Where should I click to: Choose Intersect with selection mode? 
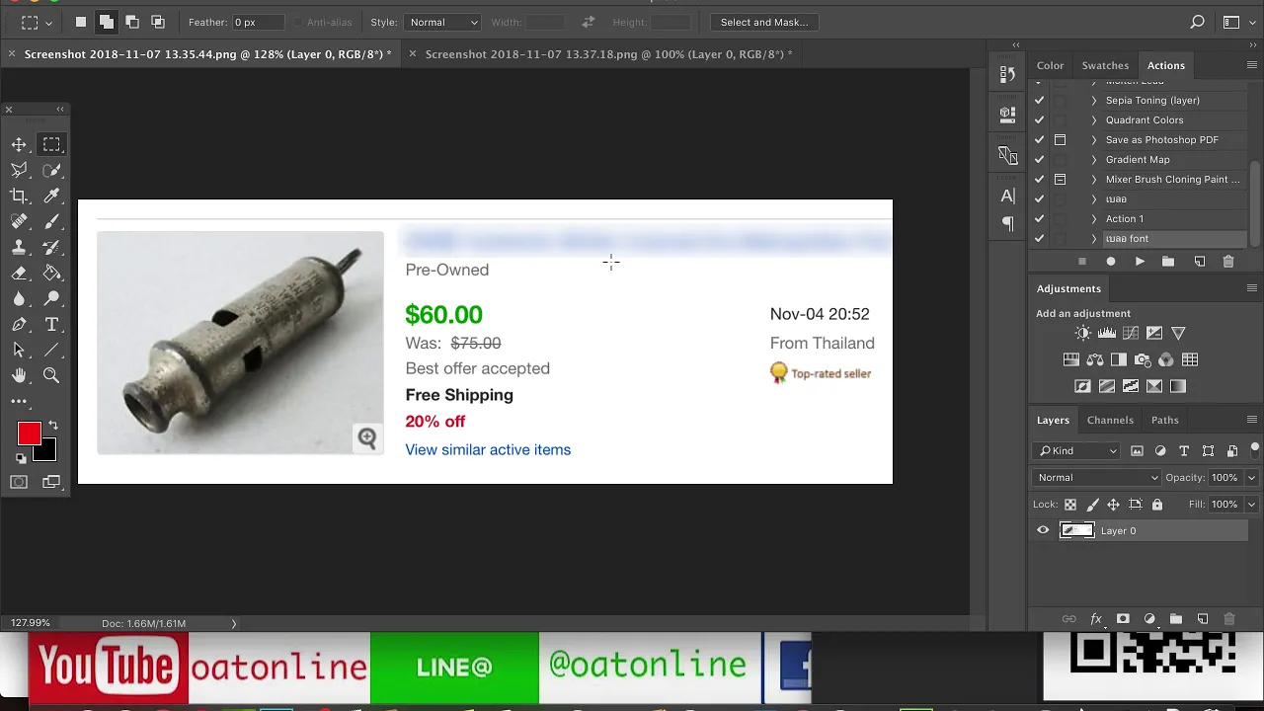158,22
